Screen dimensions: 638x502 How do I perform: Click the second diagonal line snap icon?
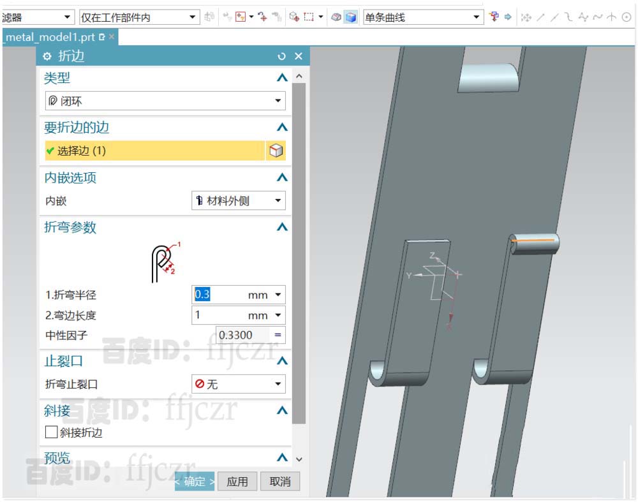coord(554,17)
